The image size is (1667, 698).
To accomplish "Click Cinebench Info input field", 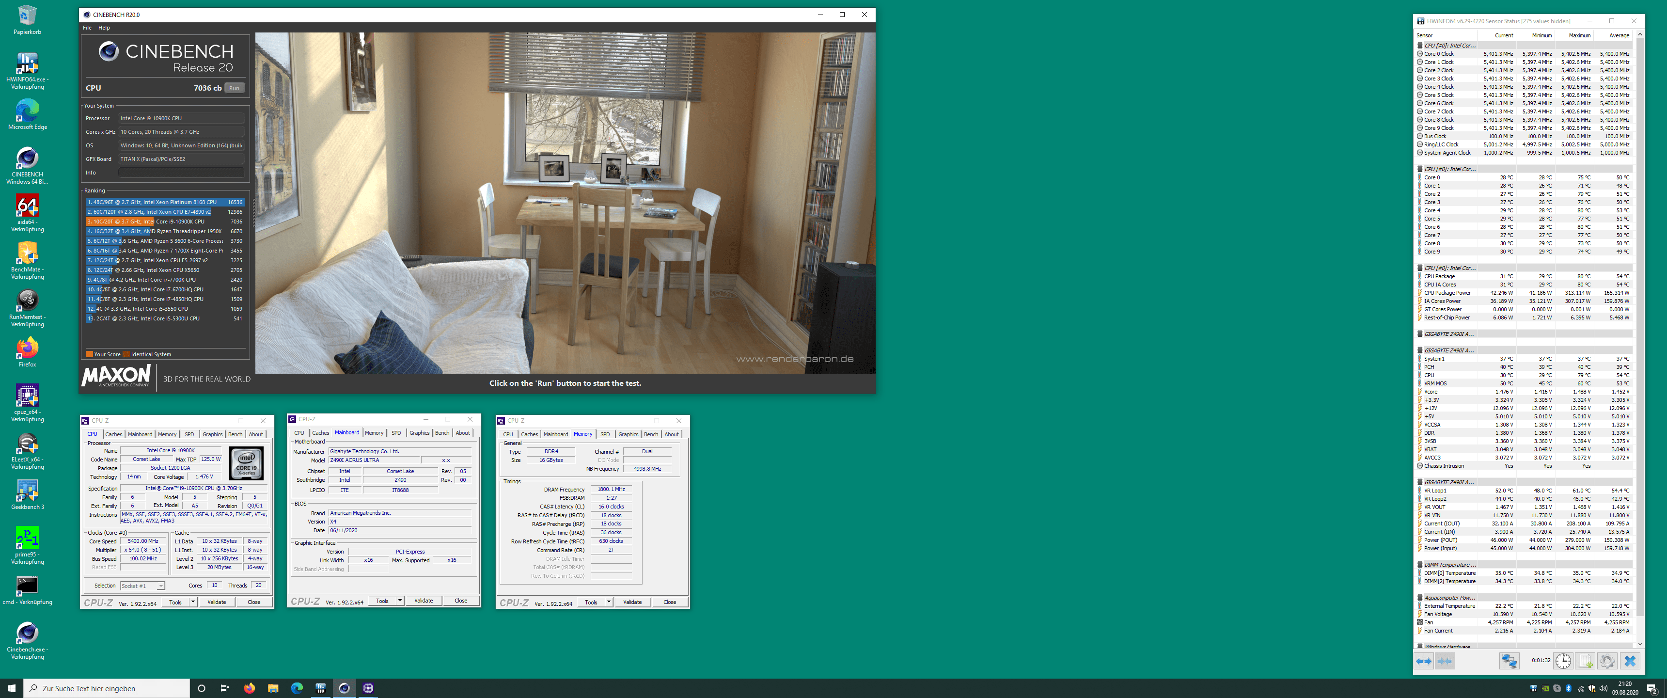I will [181, 173].
